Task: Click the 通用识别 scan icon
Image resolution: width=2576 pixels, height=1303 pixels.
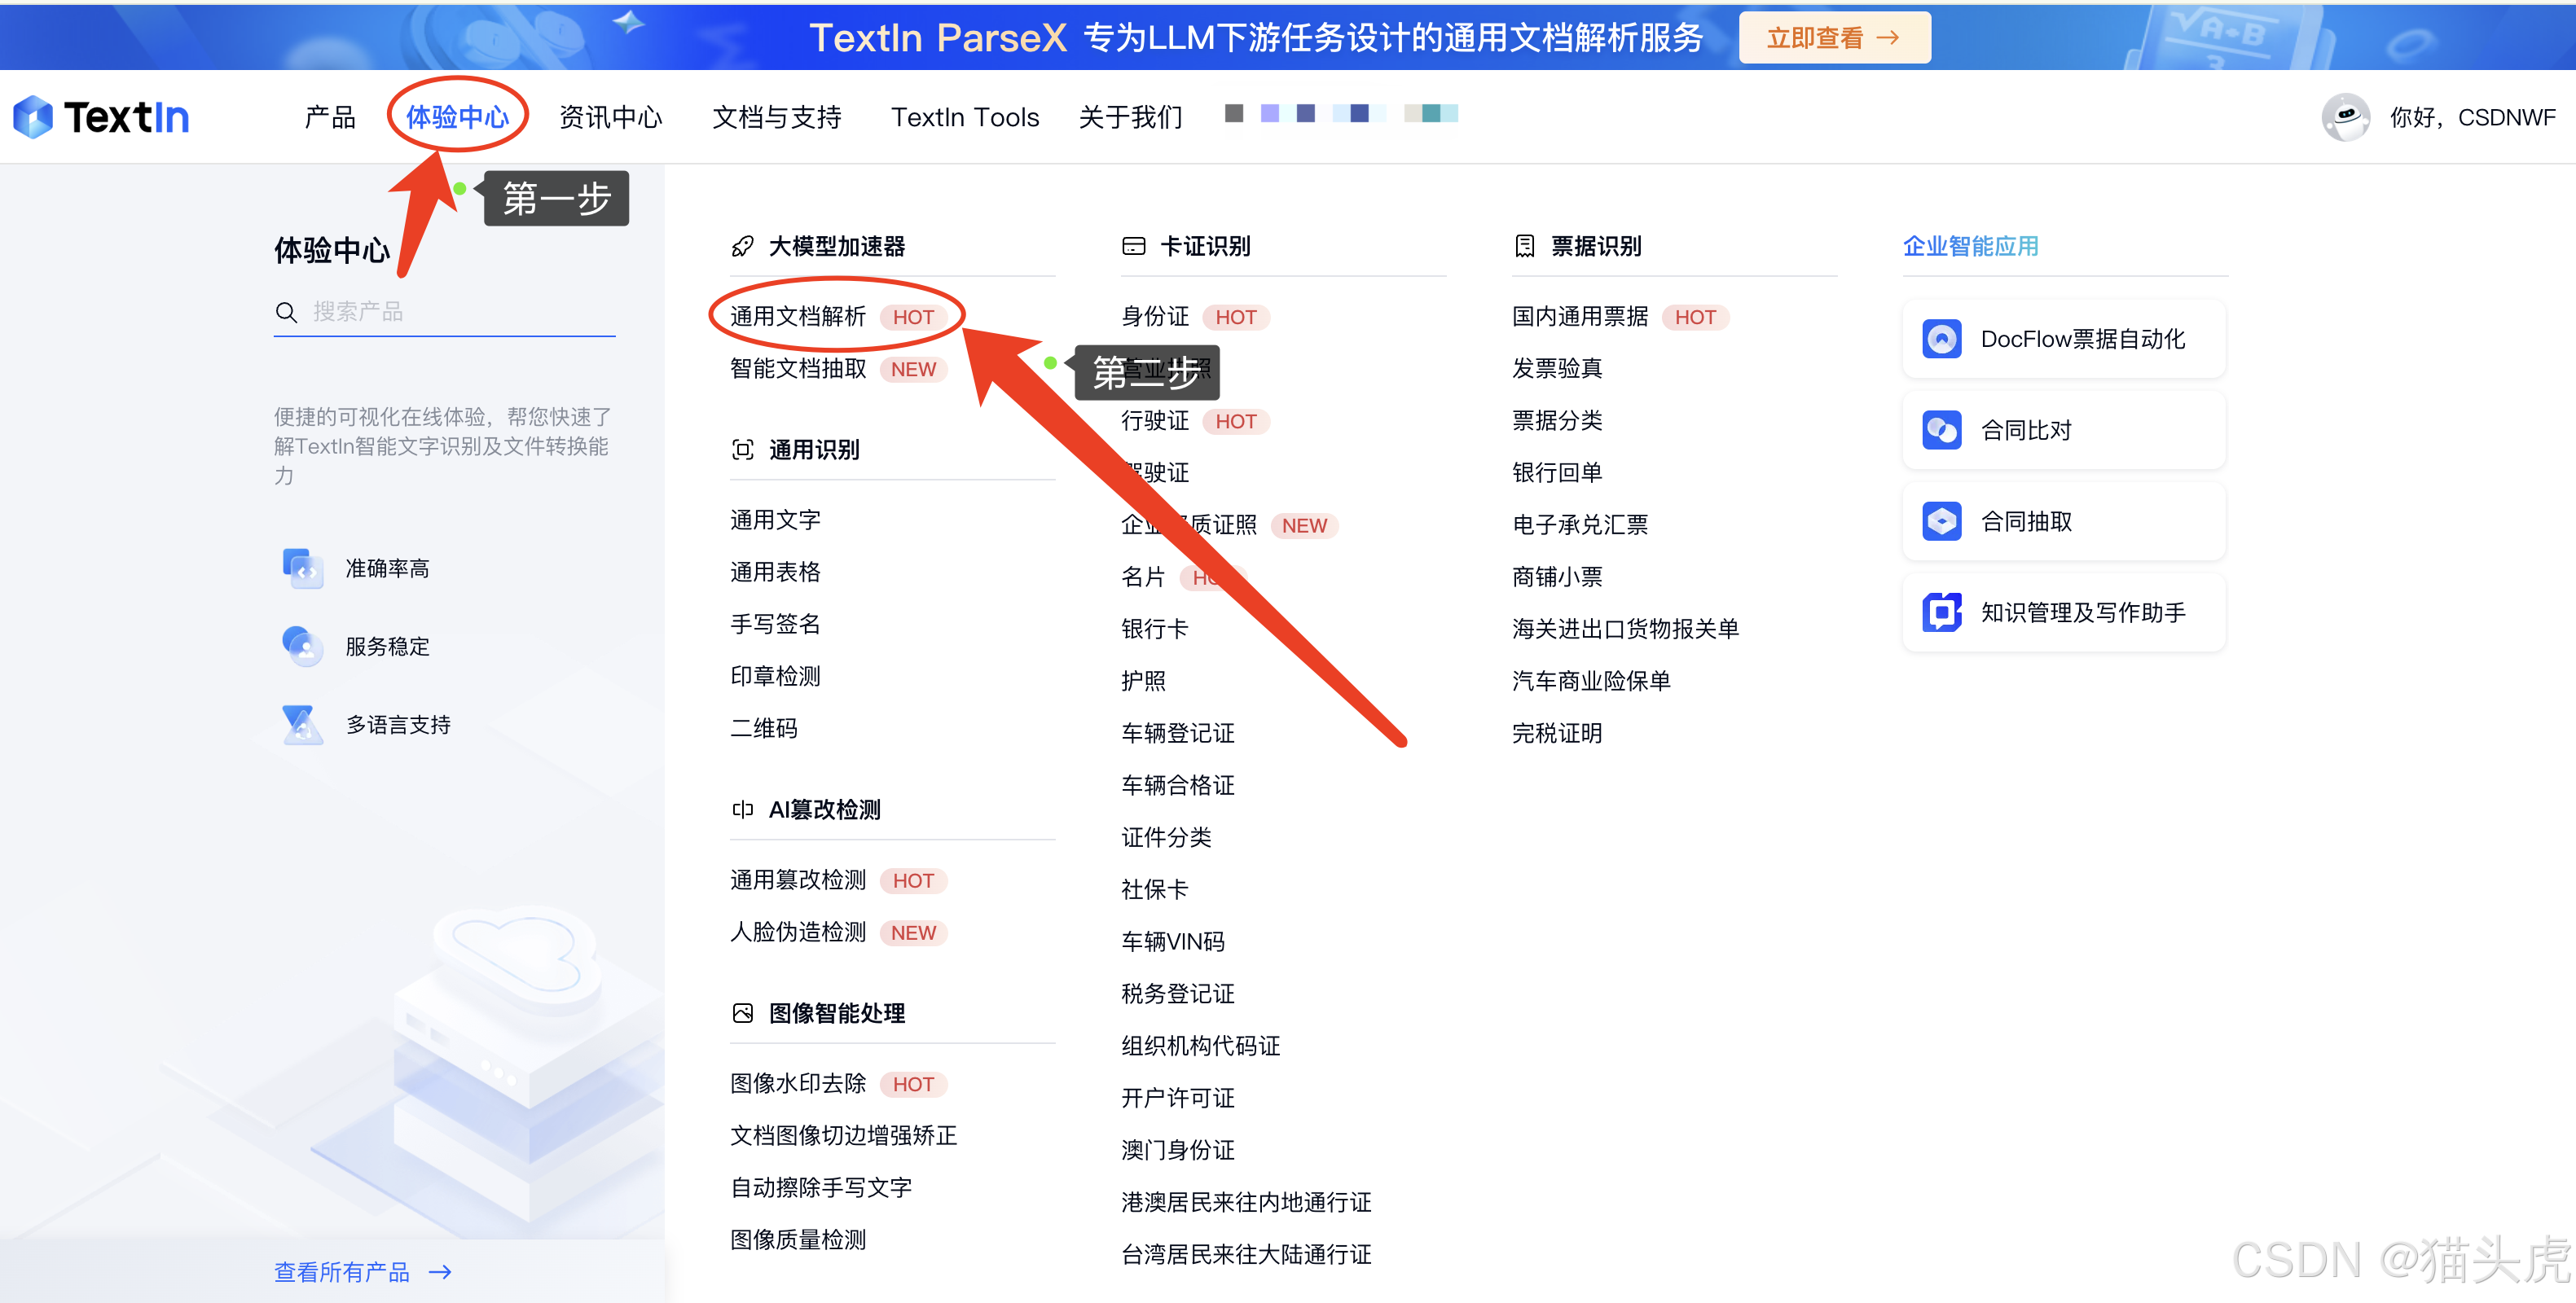Action: coord(742,450)
